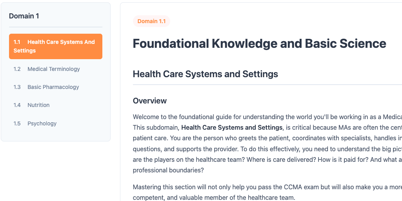
Task: Click the bold Health Care Systems and Settings text
Action: pyautogui.click(x=232, y=127)
